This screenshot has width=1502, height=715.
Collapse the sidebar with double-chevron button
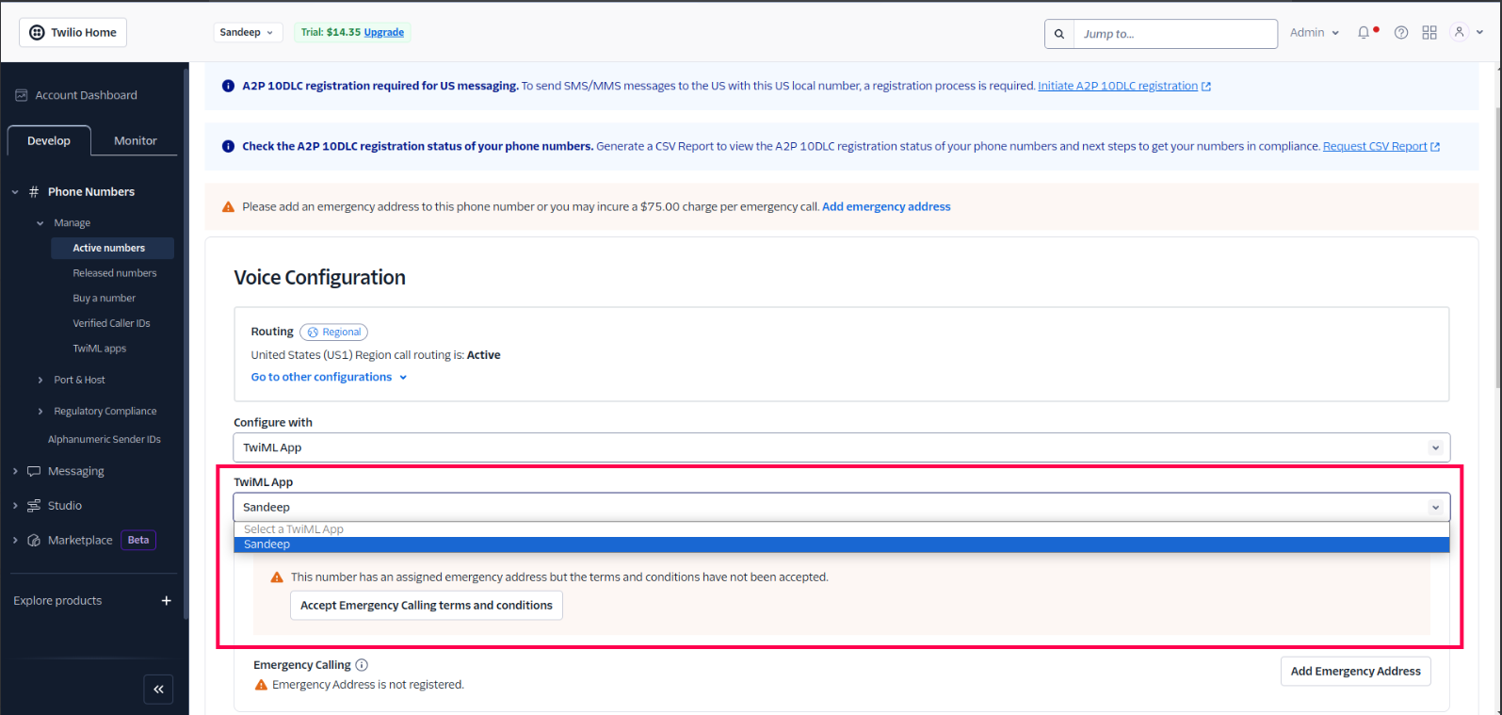158,690
